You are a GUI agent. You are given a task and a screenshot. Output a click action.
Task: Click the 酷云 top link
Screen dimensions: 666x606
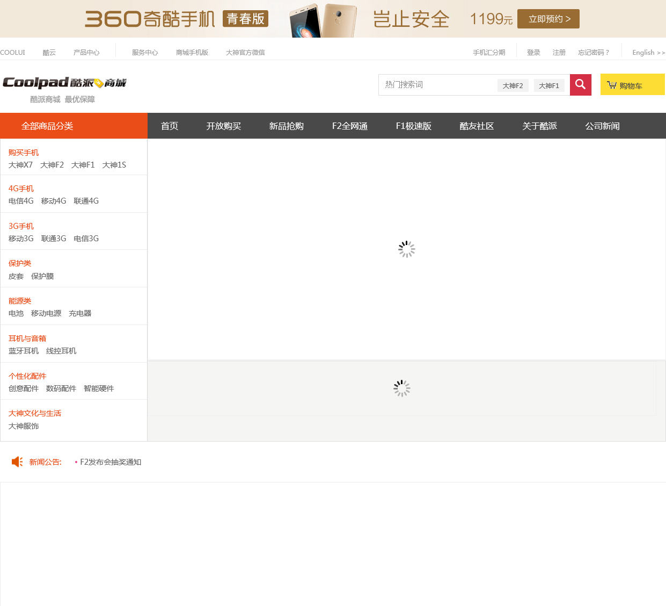(x=49, y=52)
